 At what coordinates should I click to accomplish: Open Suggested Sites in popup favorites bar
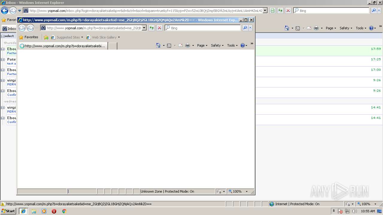click(67, 37)
